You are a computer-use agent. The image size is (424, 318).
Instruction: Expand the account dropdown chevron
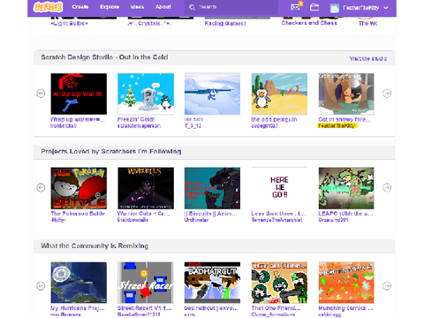tap(386, 8)
